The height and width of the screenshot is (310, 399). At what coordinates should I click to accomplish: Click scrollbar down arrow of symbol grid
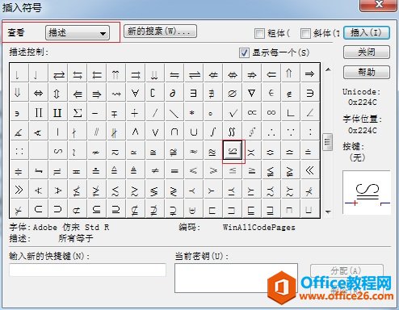328,212
